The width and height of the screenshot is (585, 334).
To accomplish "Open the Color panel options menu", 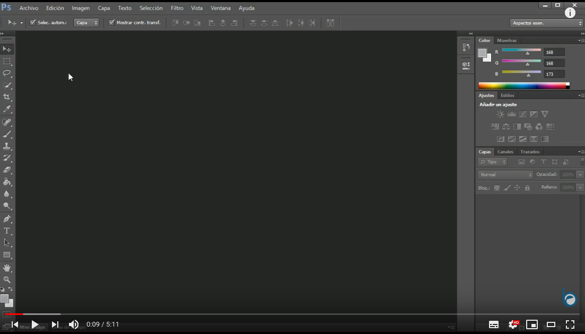I will (581, 40).
